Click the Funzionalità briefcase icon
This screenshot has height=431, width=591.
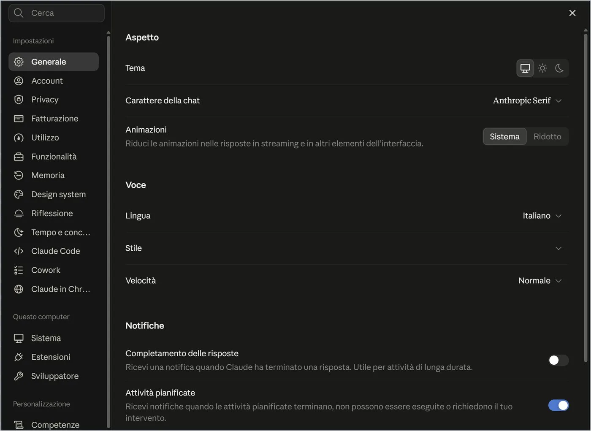click(19, 157)
